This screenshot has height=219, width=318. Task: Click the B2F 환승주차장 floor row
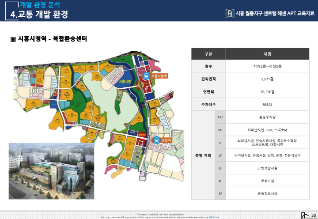coord(267,117)
